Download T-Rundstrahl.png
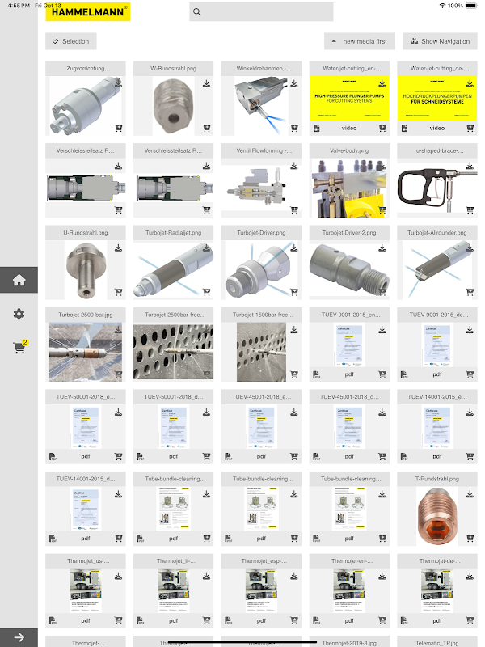Screen dimensions: 485x647 click(x=470, y=494)
